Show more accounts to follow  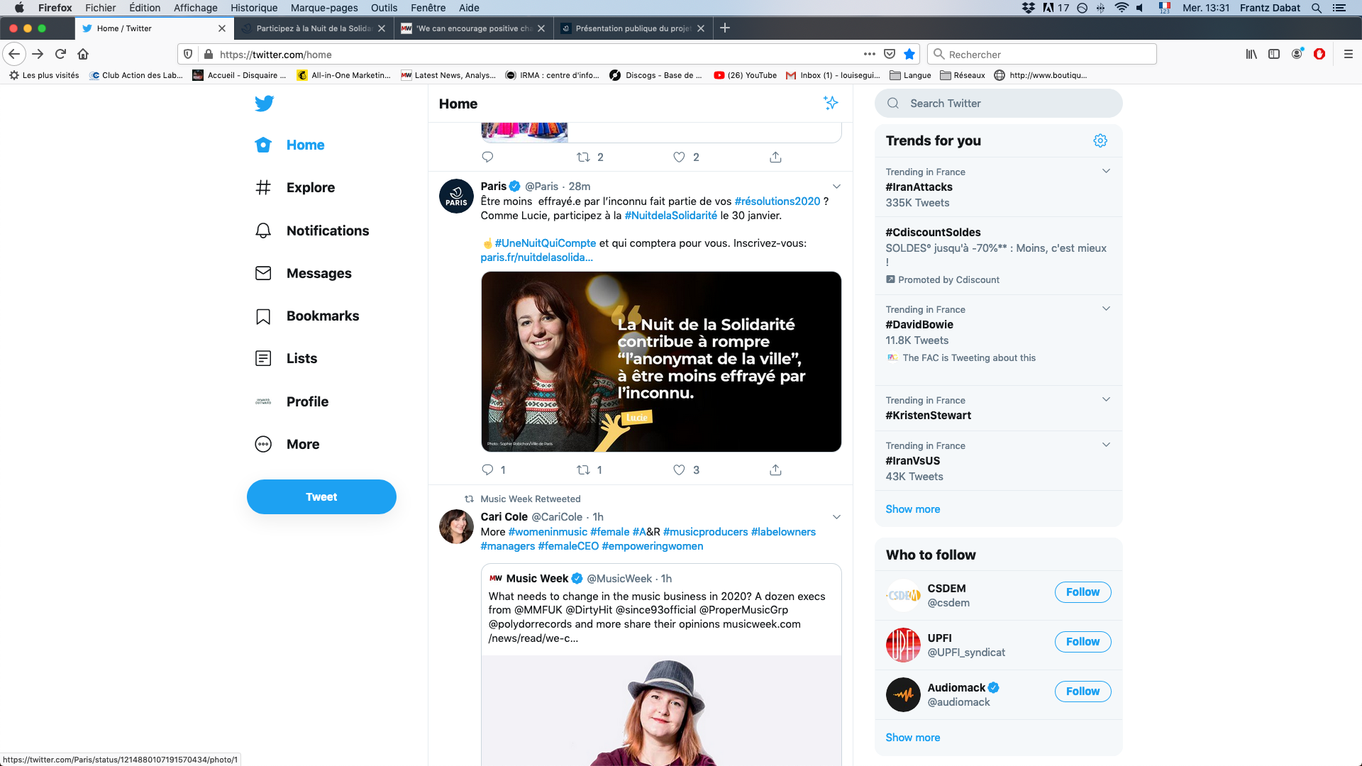click(912, 738)
